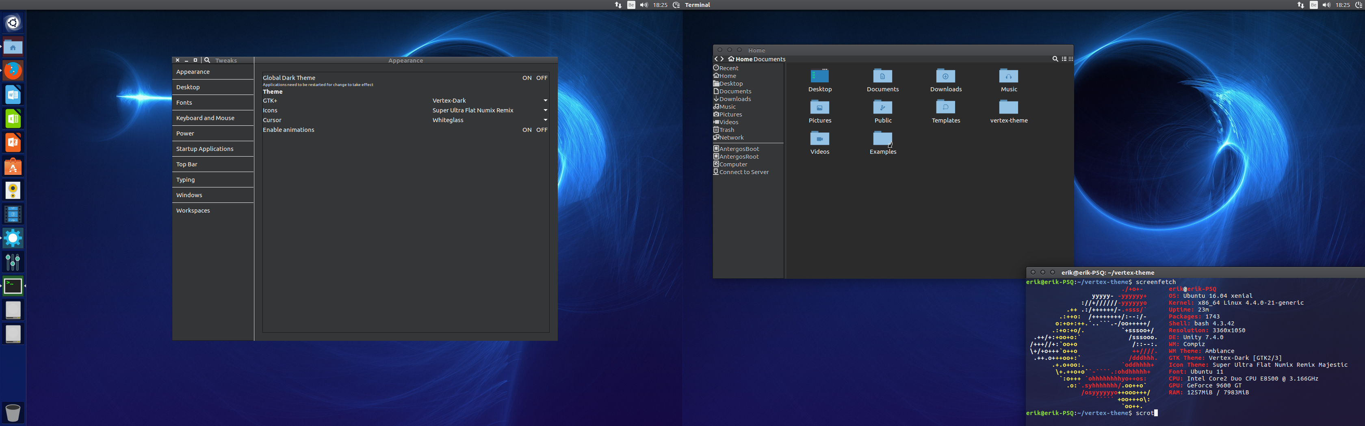This screenshot has width=1365, height=426.
Task: Open the Music folder icon in the grid
Action: pos(1008,76)
